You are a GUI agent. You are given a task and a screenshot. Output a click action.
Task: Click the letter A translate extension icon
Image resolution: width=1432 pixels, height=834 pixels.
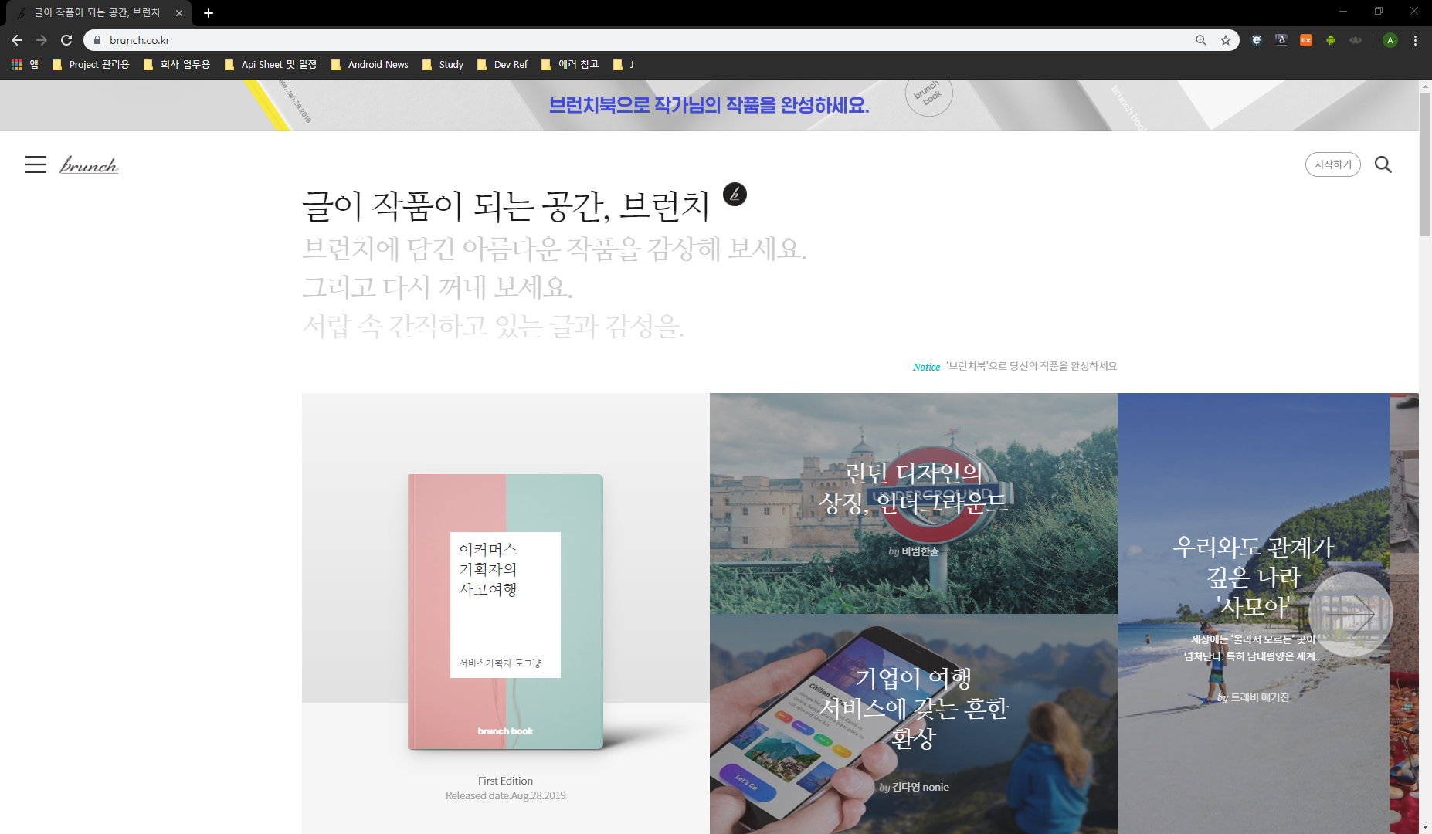click(1281, 40)
